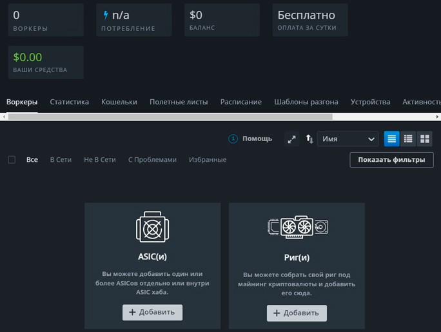
Task: Open the Полетные листы tab
Action: pyautogui.click(x=179, y=102)
